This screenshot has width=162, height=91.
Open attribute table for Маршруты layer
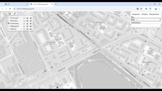[27, 26]
